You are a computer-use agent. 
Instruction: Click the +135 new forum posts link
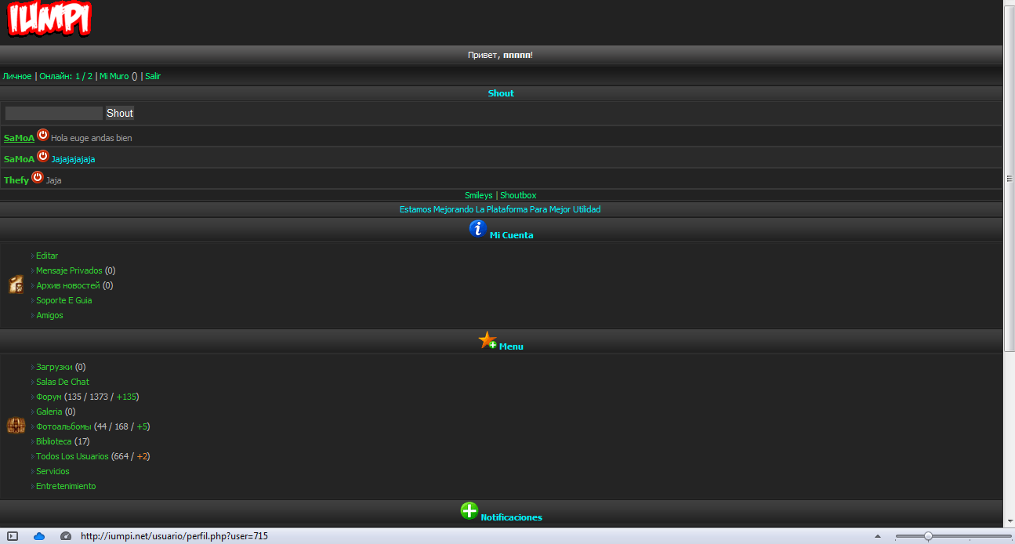(x=125, y=397)
